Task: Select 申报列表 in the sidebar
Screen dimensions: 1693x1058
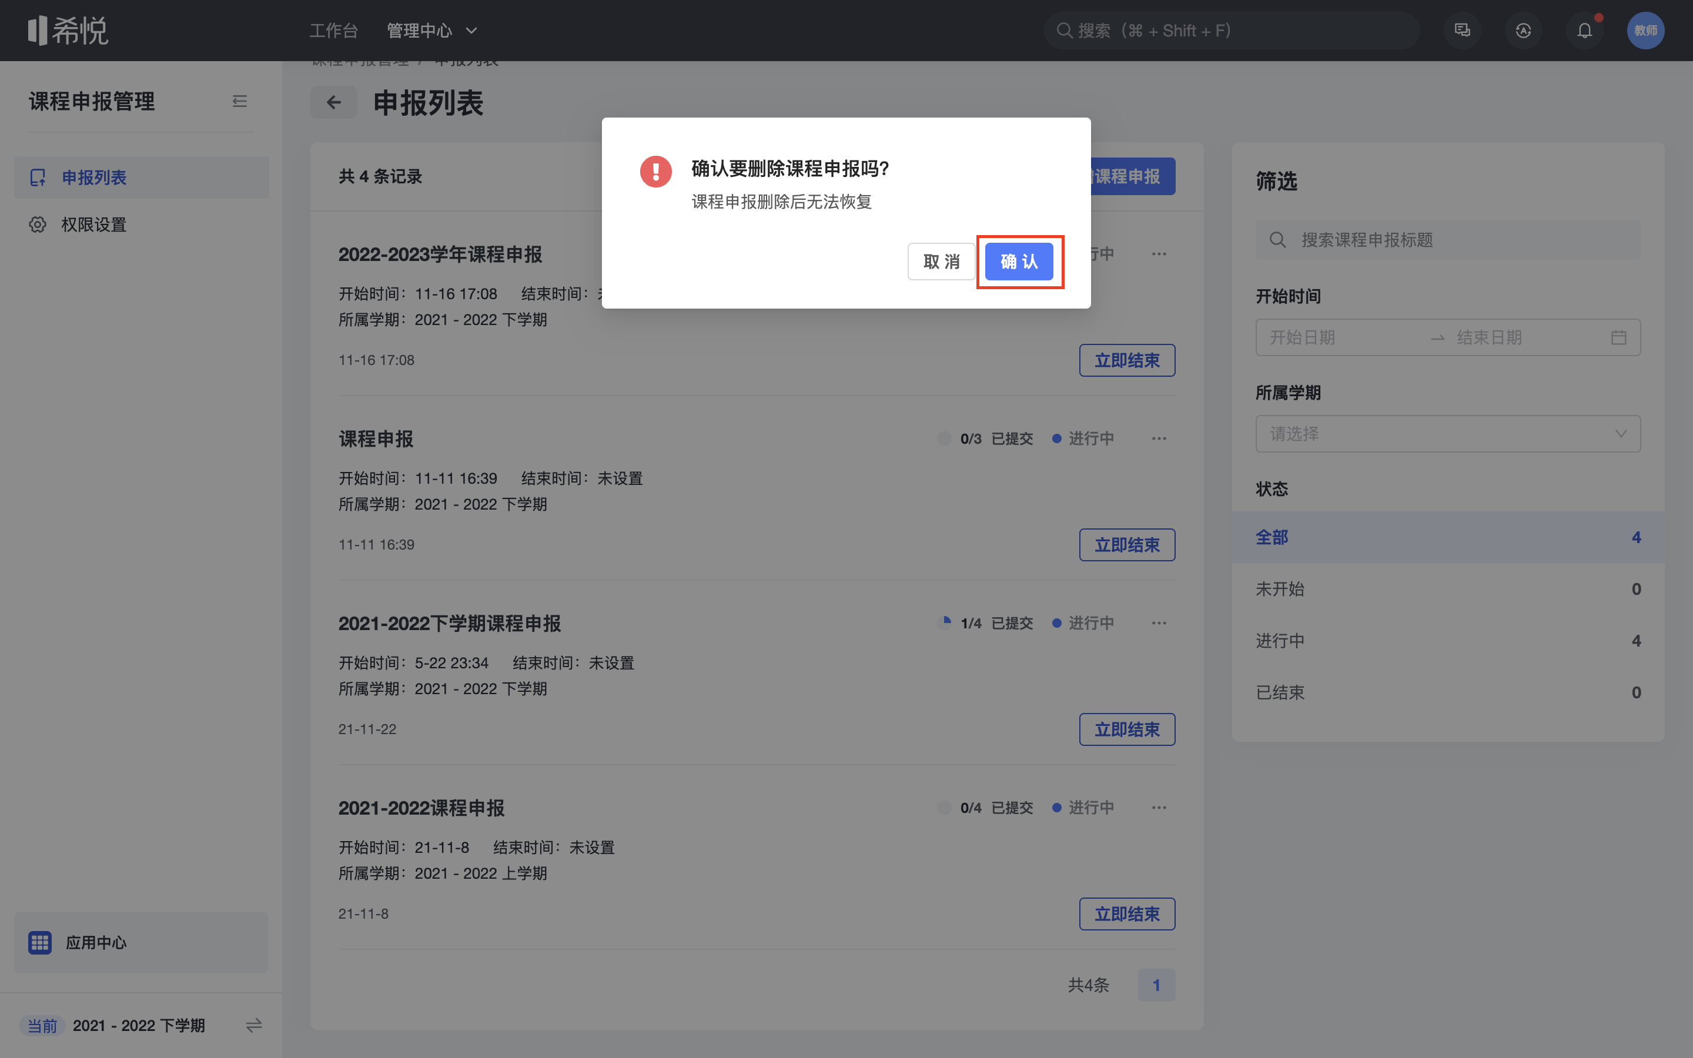Action: [141, 178]
